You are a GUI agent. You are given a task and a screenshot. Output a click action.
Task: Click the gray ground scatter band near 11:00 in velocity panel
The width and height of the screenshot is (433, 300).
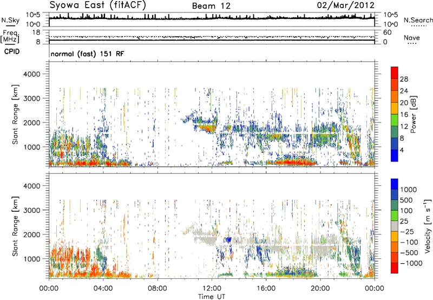204,235
